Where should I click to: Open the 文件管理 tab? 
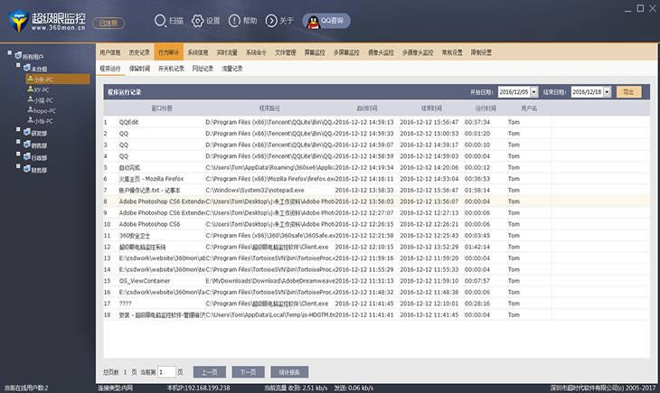pos(285,52)
